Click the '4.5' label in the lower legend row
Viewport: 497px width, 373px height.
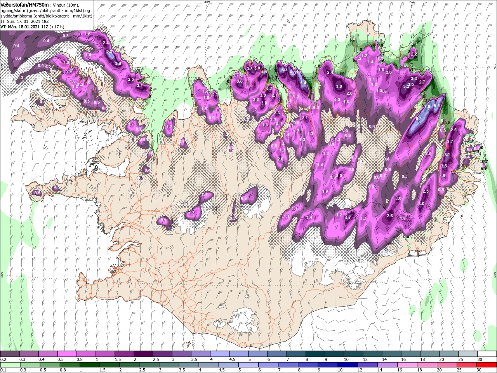222,370
